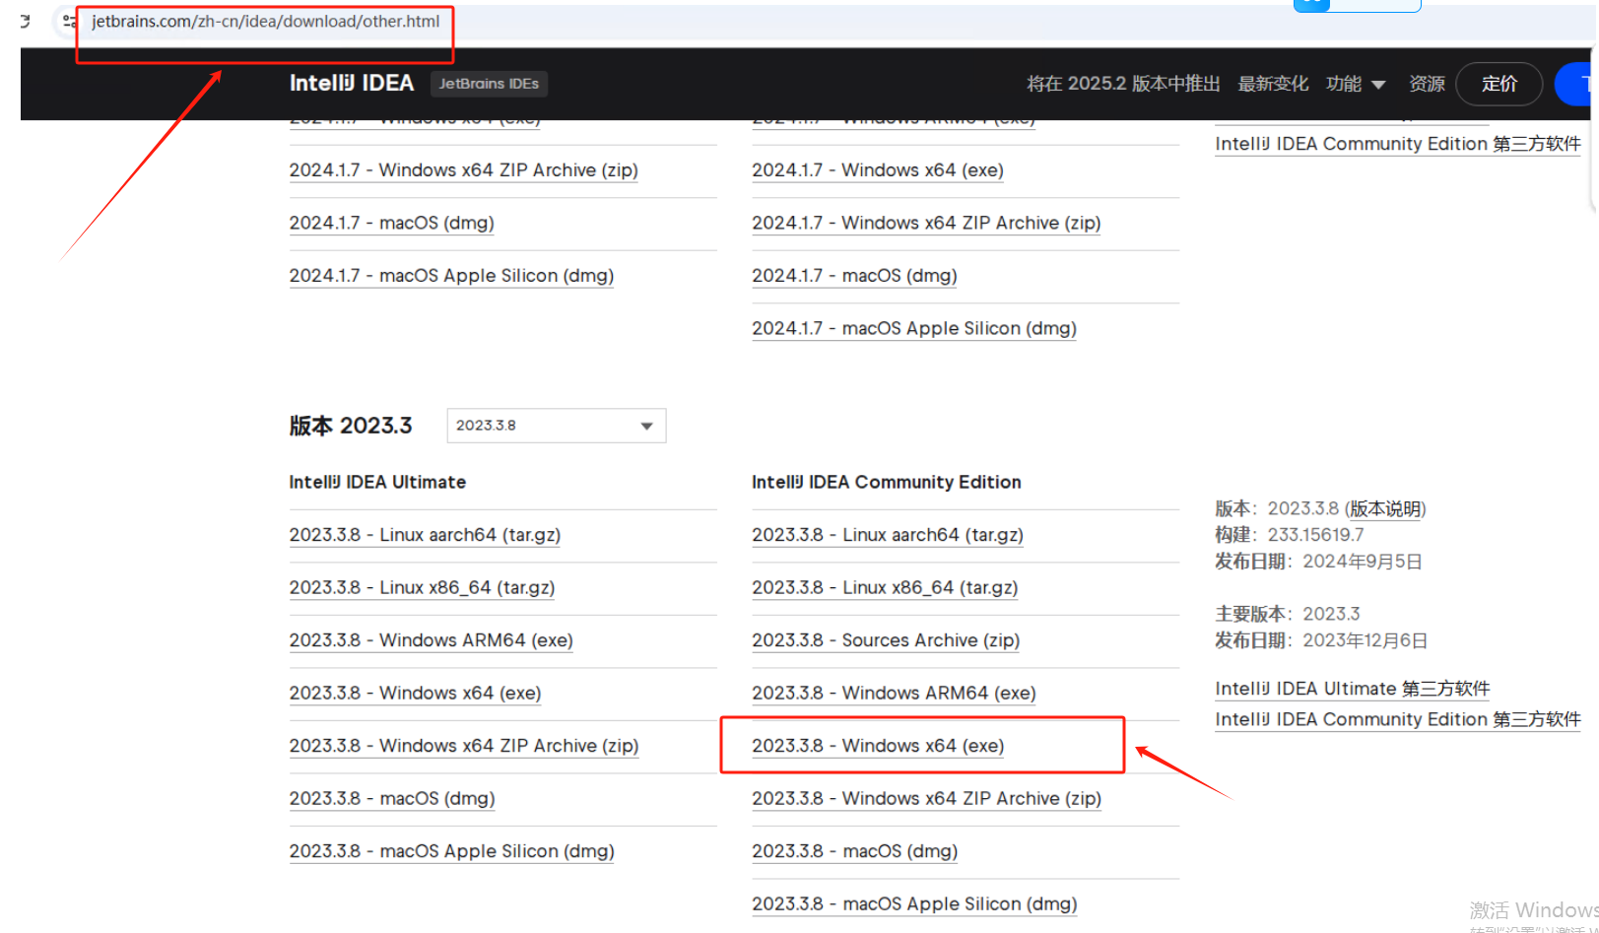Image resolution: width=1599 pixels, height=933 pixels.
Task: Click the 版本 2023.3 heading
Action: (x=351, y=426)
